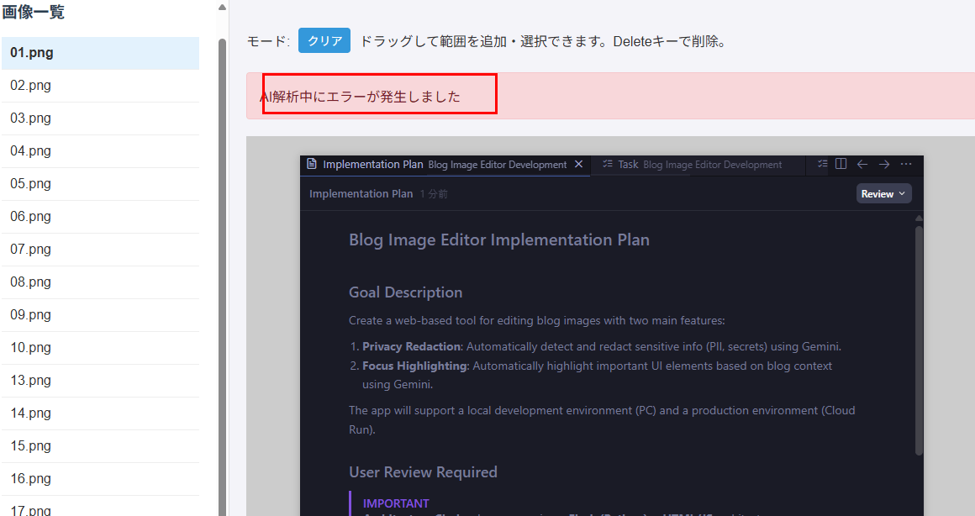Click the document pane vertical scrollbar

(x=919, y=336)
